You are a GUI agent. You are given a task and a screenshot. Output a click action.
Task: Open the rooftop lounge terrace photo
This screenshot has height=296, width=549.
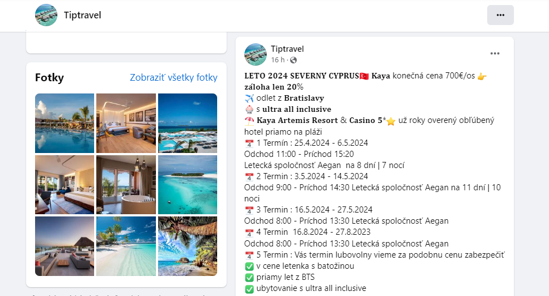[x=65, y=246]
